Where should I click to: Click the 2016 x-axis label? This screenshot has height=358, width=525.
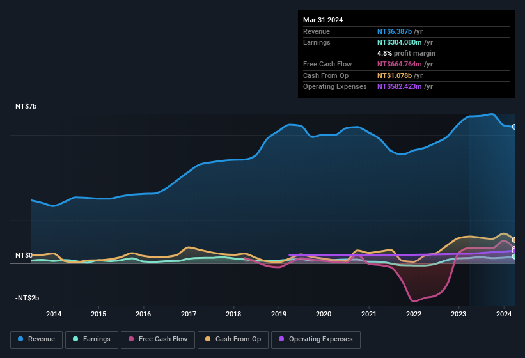click(143, 314)
